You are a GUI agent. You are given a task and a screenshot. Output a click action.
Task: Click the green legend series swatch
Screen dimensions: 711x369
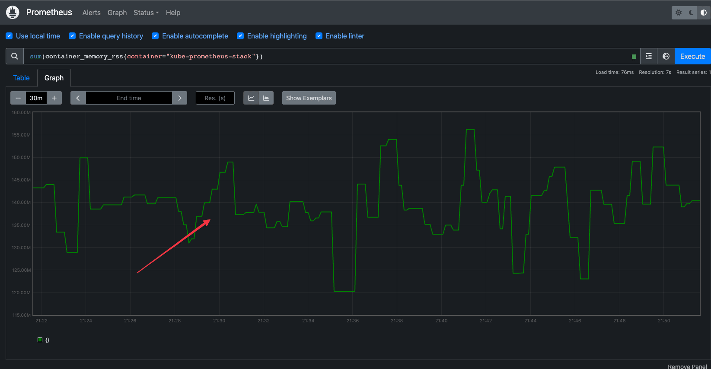coord(40,340)
